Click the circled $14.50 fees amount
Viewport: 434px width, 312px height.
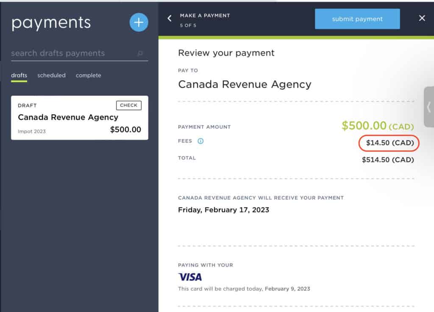tap(389, 143)
